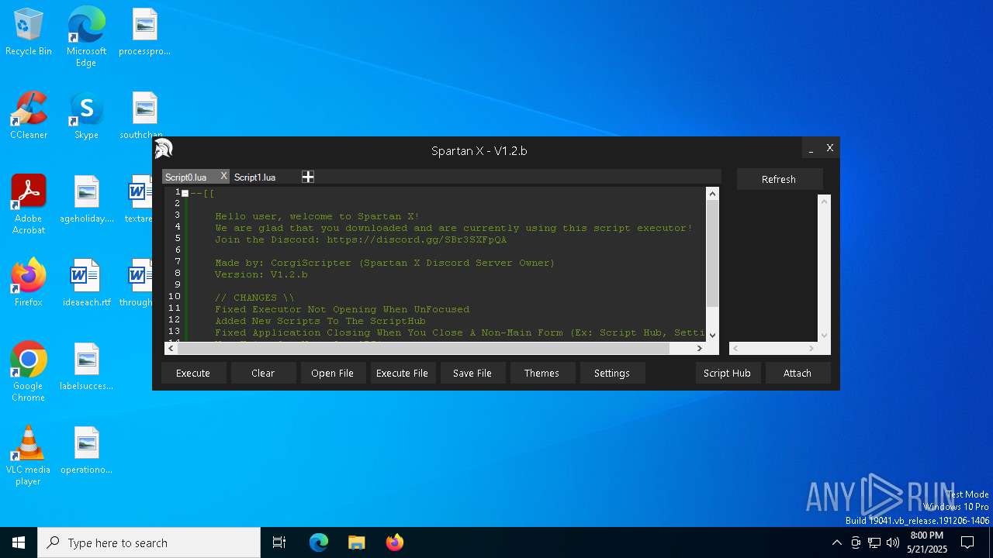The height and width of the screenshot is (558, 993).
Task: Minimize the Spartan X window
Action: click(x=811, y=148)
